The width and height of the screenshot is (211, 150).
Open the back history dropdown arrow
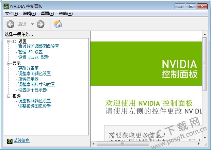coord(32,24)
